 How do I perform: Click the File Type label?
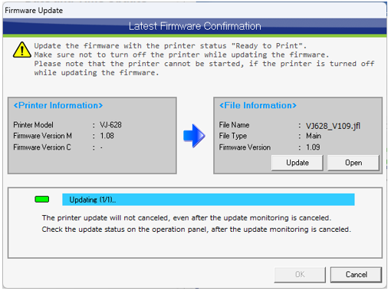(x=233, y=136)
